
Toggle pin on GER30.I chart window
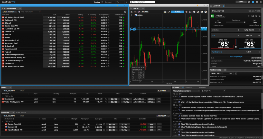197,6
